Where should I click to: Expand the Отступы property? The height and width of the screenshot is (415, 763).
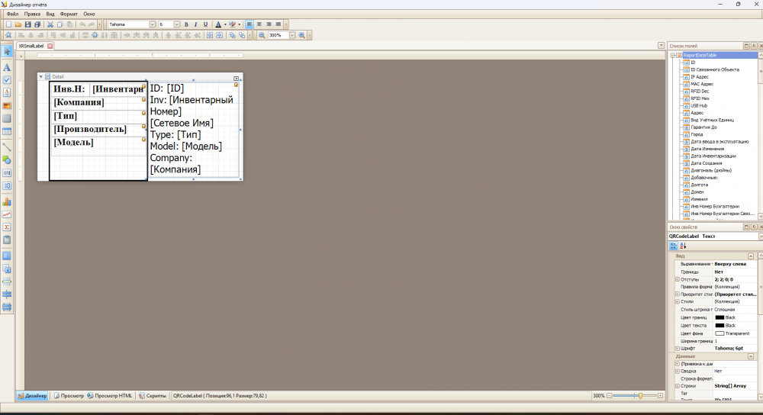tap(678, 279)
